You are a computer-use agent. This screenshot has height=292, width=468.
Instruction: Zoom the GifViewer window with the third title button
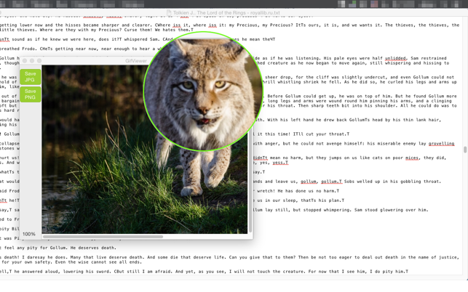coord(39,61)
